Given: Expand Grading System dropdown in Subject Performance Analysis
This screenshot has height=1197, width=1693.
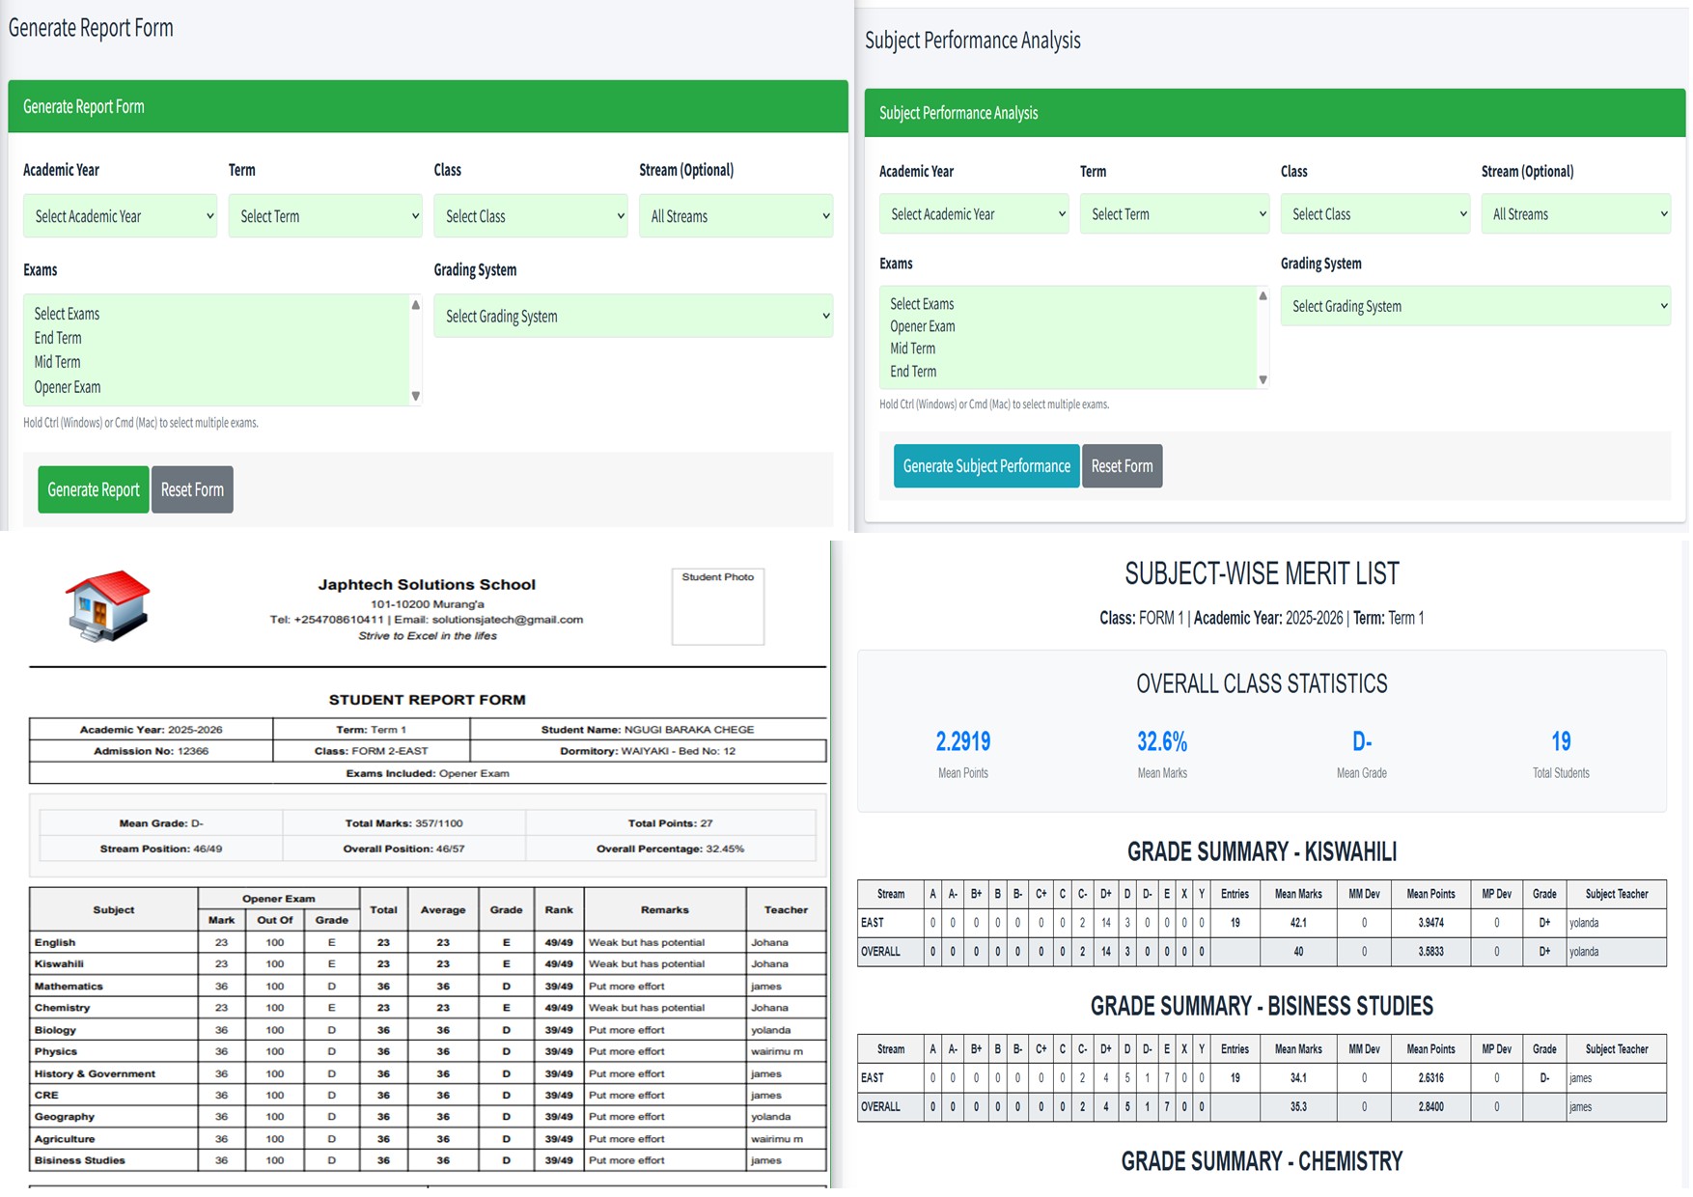Looking at the screenshot, I should (x=1475, y=306).
